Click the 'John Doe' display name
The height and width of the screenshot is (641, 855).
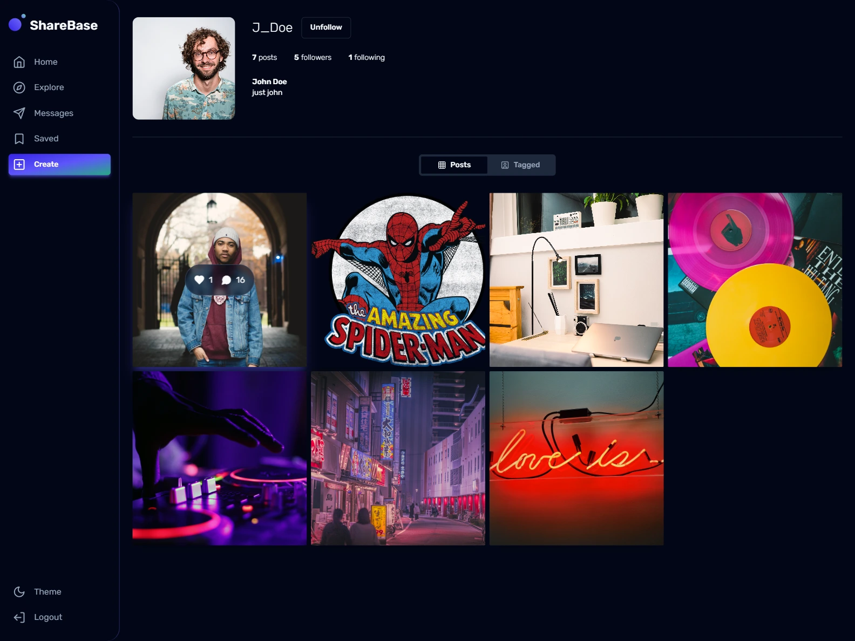(x=269, y=82)
